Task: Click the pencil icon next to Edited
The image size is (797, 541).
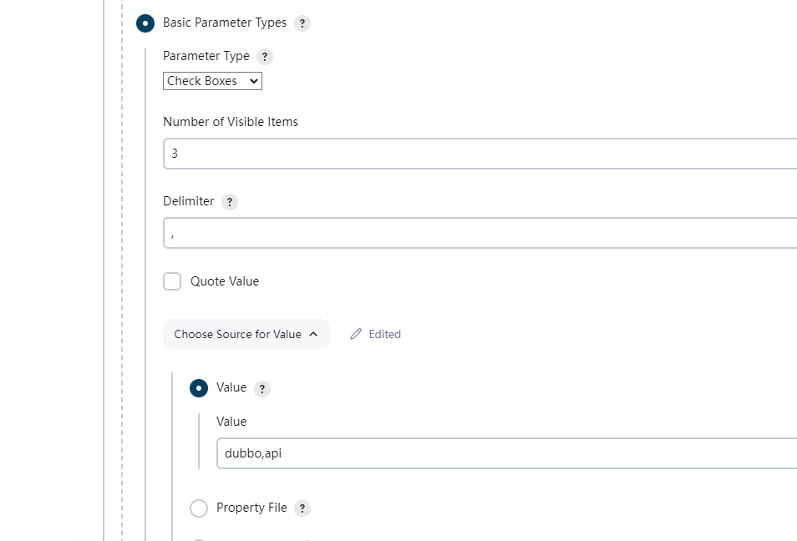Action: coord(356,334)
